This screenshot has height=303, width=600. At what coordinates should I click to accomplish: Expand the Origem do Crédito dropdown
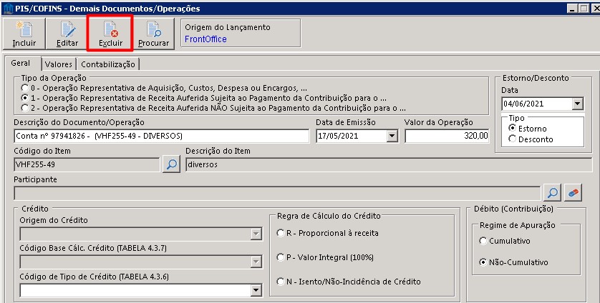[256, 234]
